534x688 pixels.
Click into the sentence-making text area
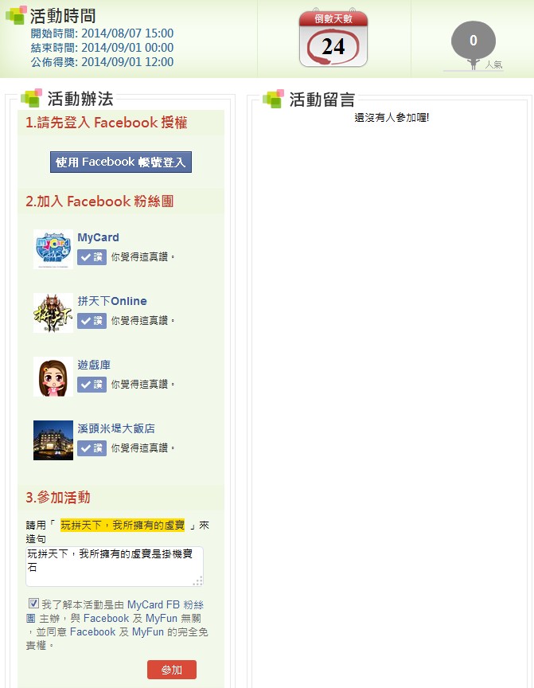pos(115,566)
